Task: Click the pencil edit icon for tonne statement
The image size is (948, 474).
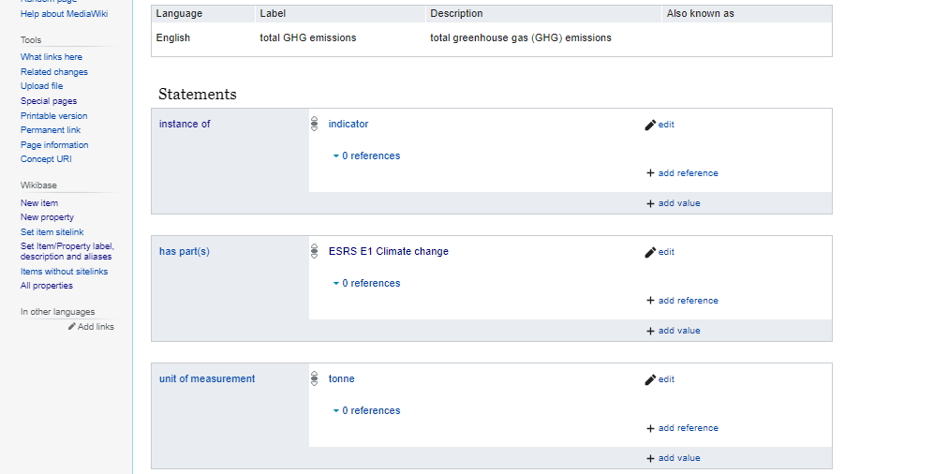Action: click(x=650, y=379)
